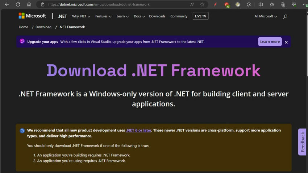Add this page to favorites star icon
The image size is (308, 173).
[x=202, y=4]
